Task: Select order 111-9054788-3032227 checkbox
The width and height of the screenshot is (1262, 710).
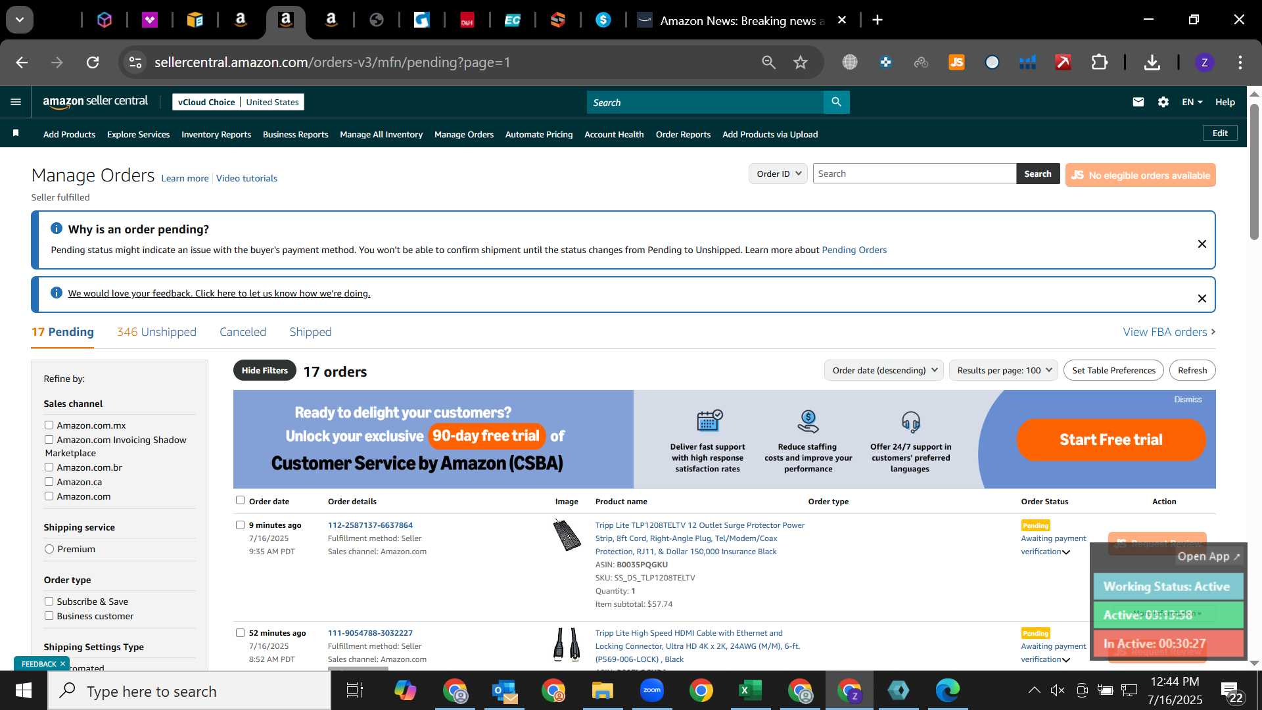Action: (240, 632)
